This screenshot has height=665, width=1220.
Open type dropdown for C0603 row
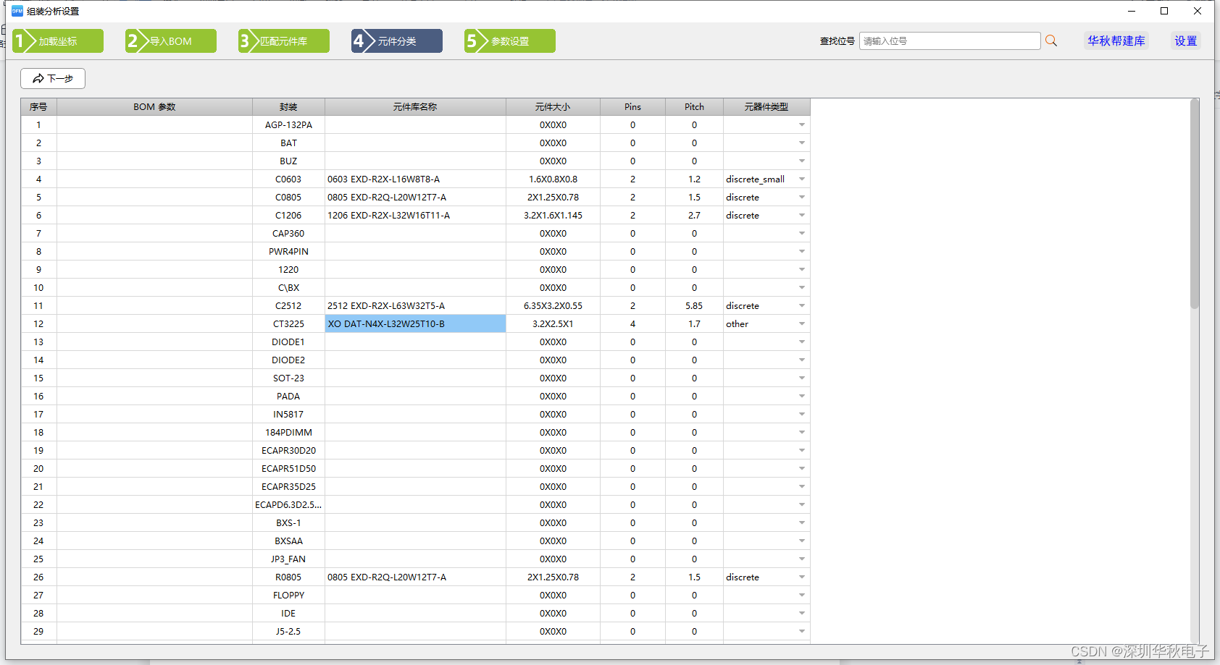click(802, 179)
